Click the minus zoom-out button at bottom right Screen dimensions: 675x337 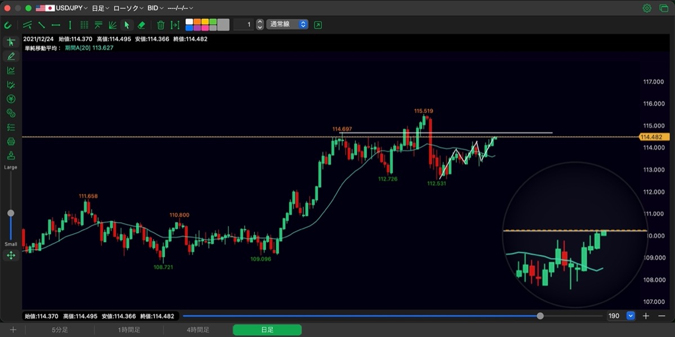(x=662, y=316)
